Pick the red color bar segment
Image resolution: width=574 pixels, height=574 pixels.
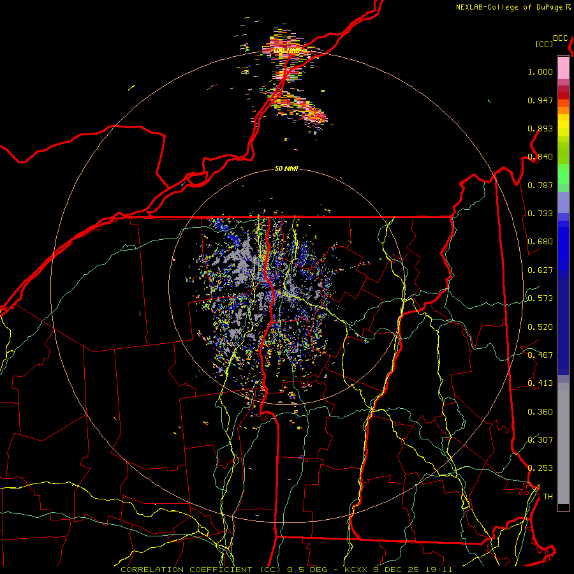(x=563, y=95)
